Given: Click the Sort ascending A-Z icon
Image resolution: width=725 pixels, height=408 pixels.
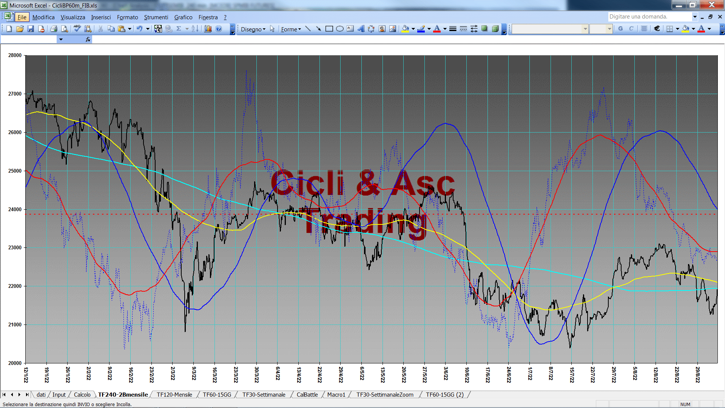Looking at the screenshot, I should [x=195, y=29].
